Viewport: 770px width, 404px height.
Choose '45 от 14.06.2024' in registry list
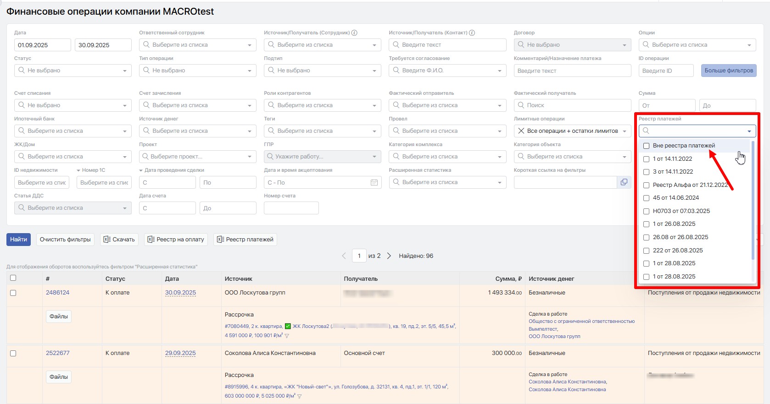coord(646,198)
